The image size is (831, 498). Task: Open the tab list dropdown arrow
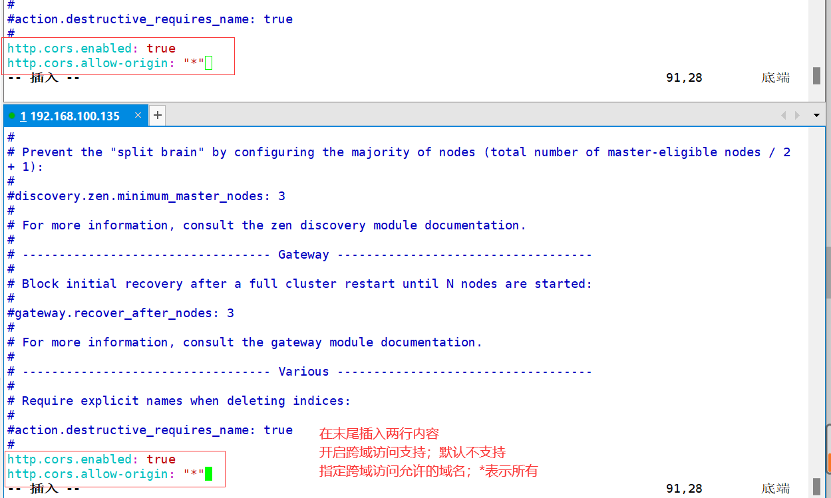[816, 115]
